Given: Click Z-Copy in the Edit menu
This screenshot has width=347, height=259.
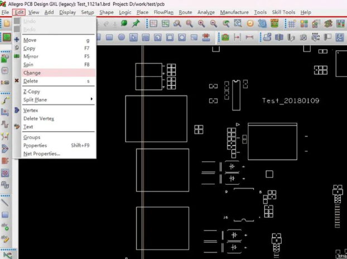Looking at the screenshot, I should (x=31, y=92).
